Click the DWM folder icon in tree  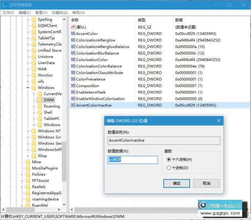40,100
